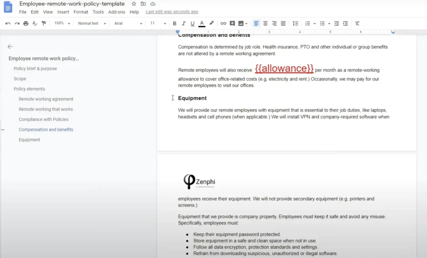Jump to 'Scope' in outline
This screenshot has height=258, width=427.
point(20,79)
